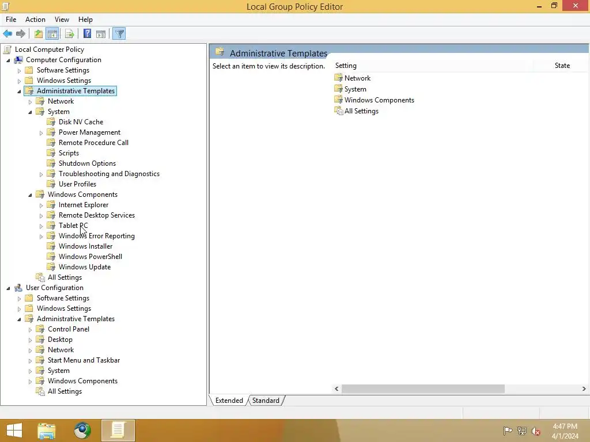
Task: Toggle the Show/Hide Console Tree toolbar icon
Action: 52,34
